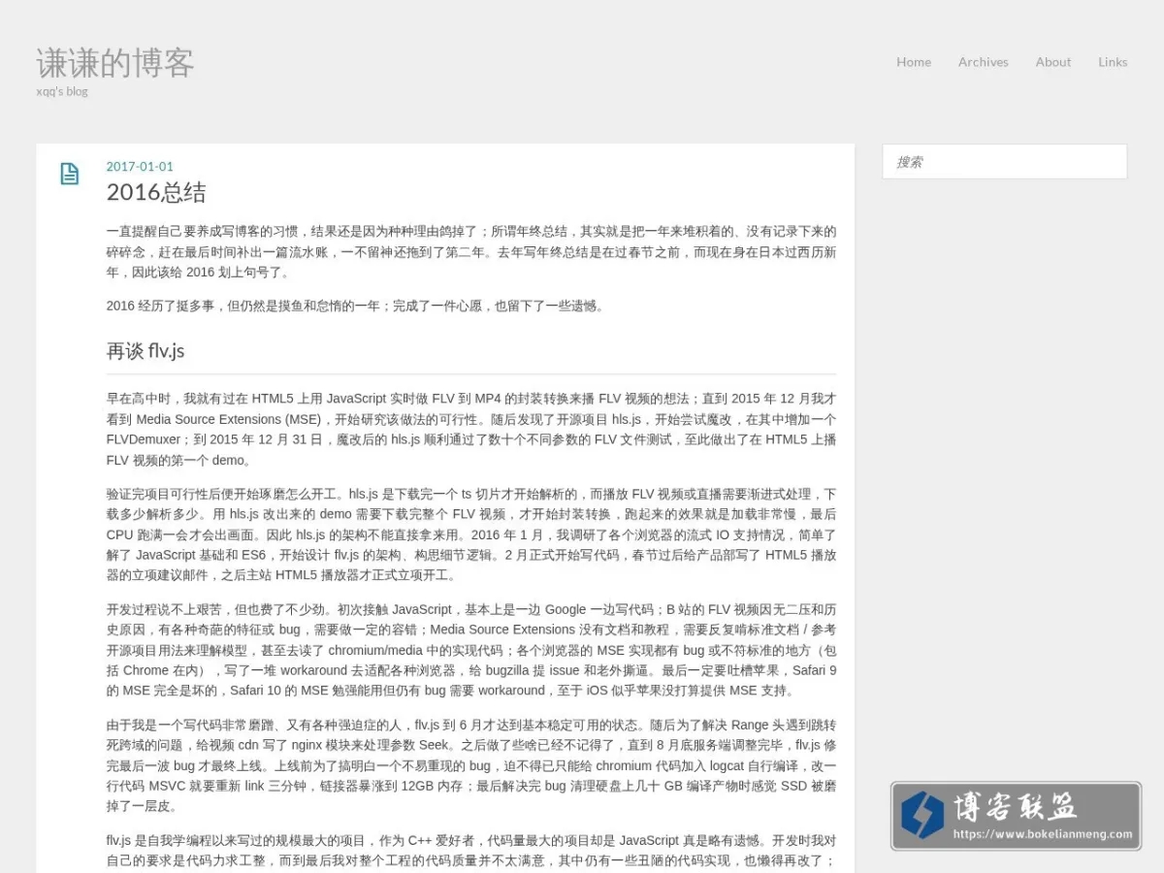Click the blog title 谦谦的博客
1164x873 pixels.
(x=115, y=63)
